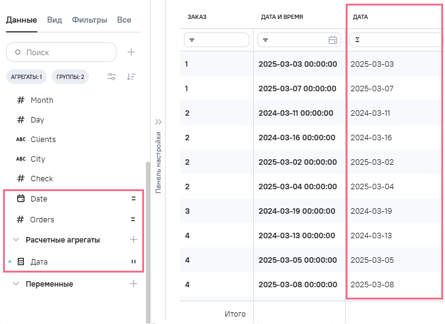Switch to the Вид tab
The width and height of the screenshot is (445, 324).
coord(55,20)
